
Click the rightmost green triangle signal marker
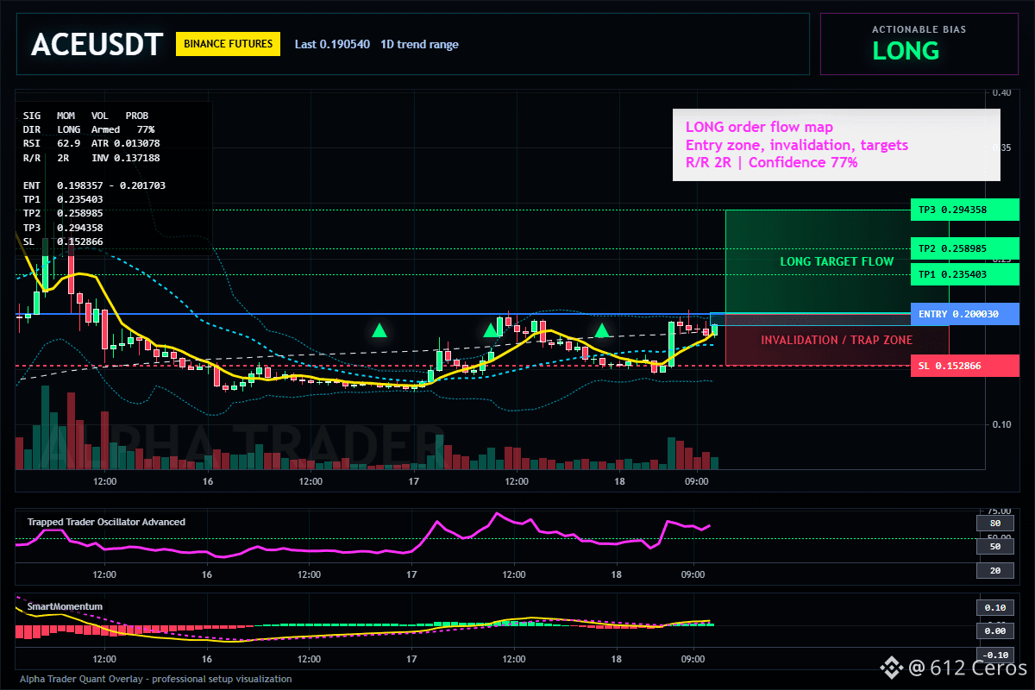tap(603, 329)
